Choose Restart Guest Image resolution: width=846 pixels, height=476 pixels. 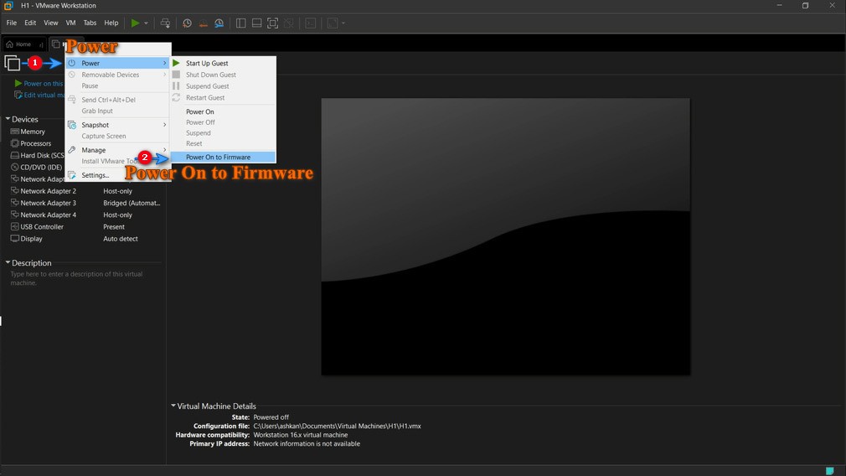[223, 98]
